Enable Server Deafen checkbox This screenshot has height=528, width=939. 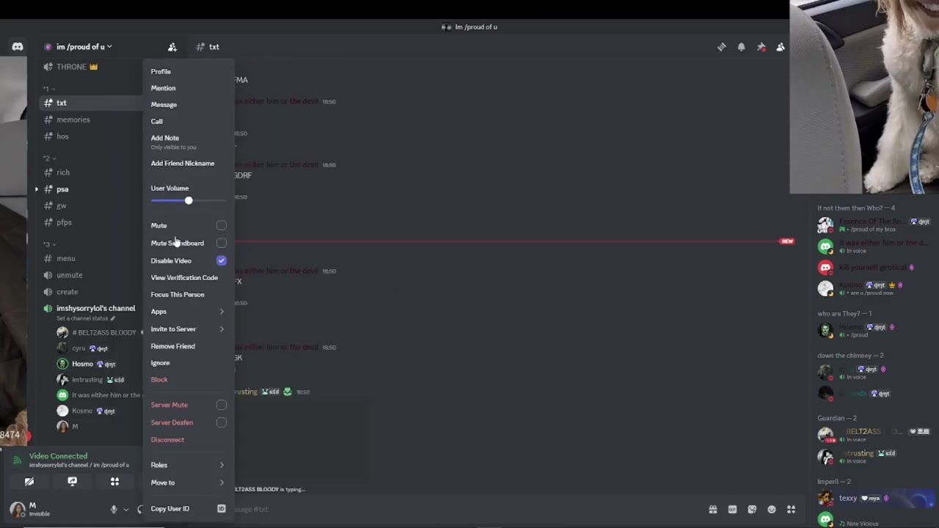222,422
